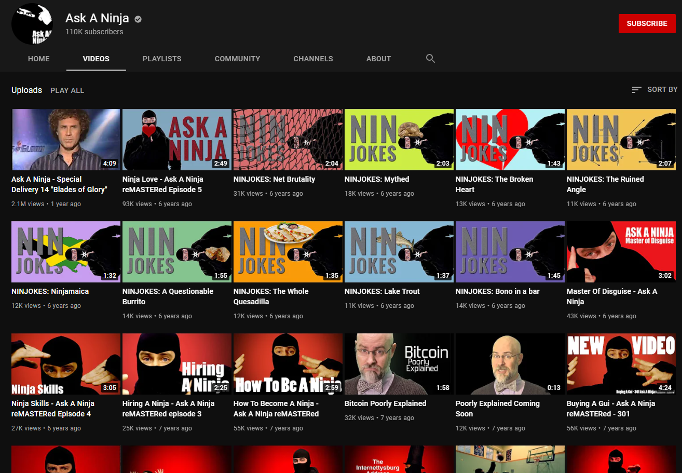This screenshot has height=473, width=682.
Task: Play the NINJOKES Mythed thumbnail
Action: [399, 140]
